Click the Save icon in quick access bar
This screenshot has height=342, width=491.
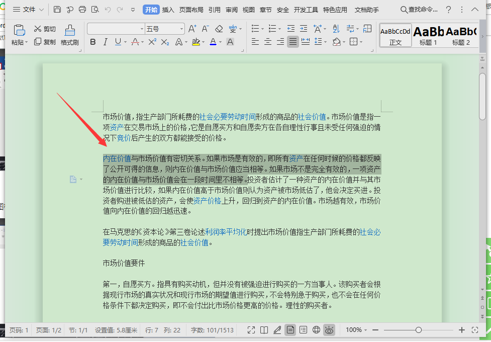[57, 10]
